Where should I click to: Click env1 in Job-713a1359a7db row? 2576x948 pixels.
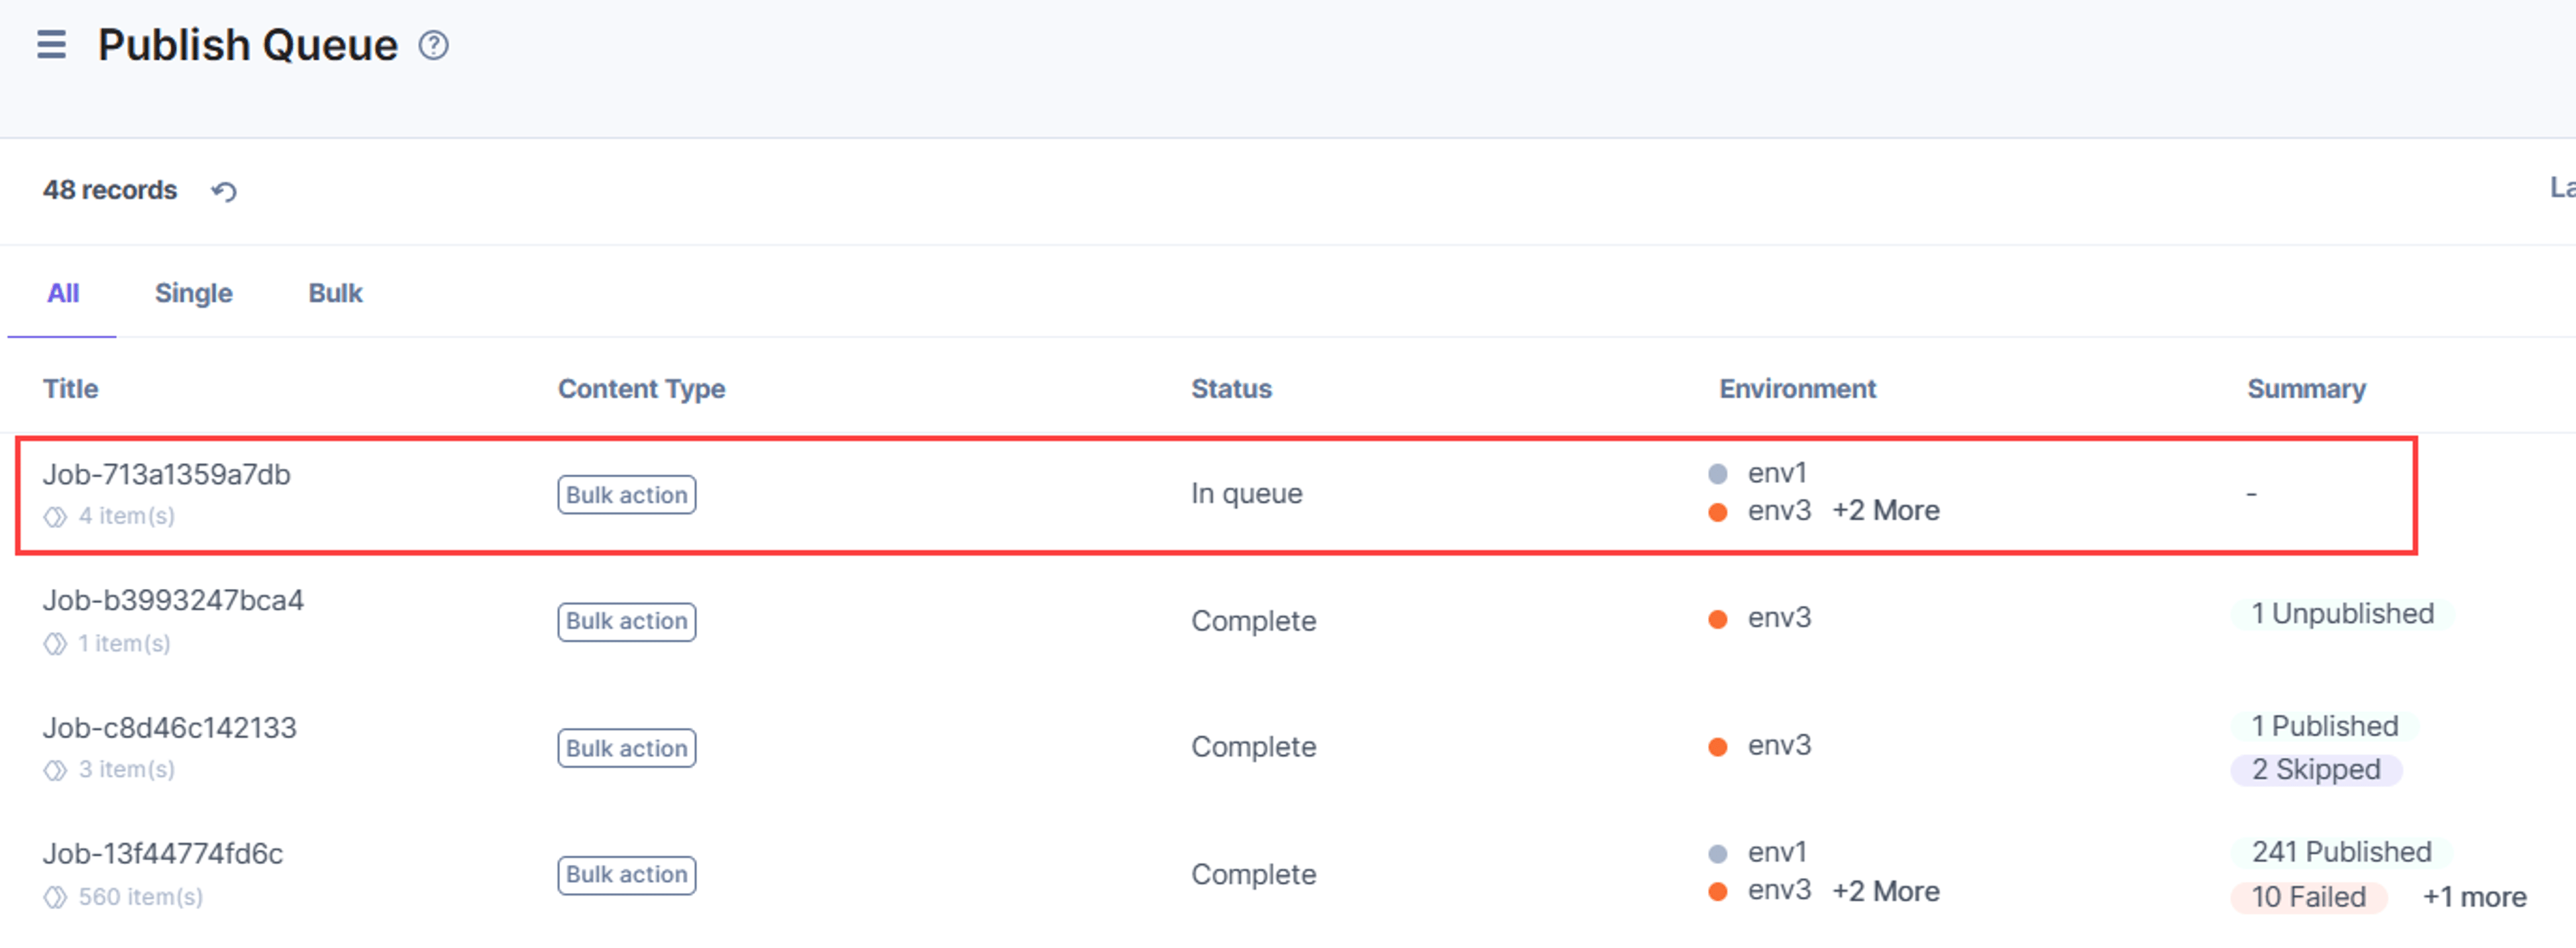[1777, 473]
